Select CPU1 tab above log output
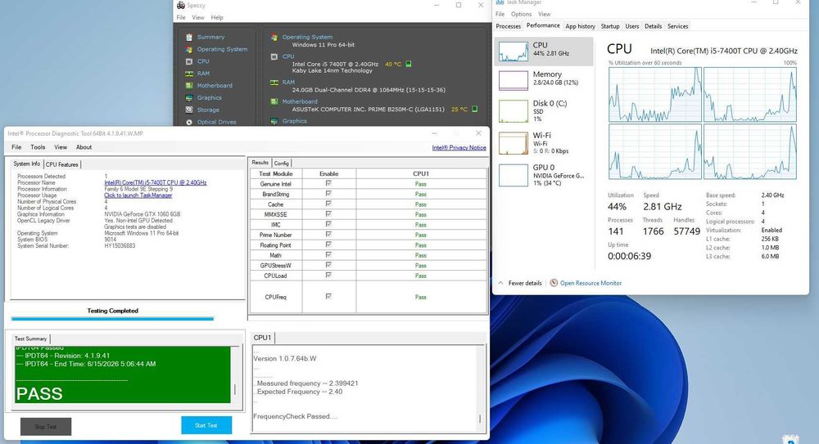Screen dimensions: 819x444 [x=262, y=338]
